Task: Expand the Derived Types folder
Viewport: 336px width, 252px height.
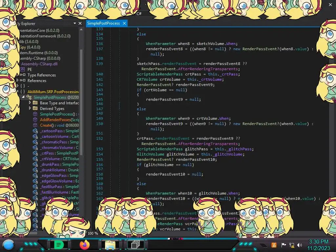Action: tap(30, 108)
